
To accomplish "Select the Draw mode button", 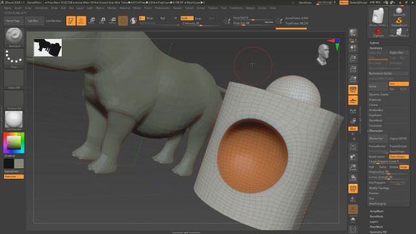I will point(81,21).
